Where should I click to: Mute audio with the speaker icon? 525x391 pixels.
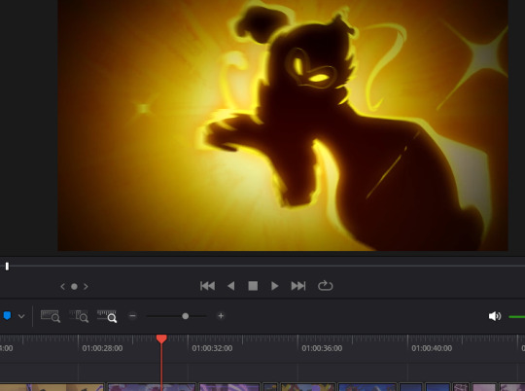495,316
